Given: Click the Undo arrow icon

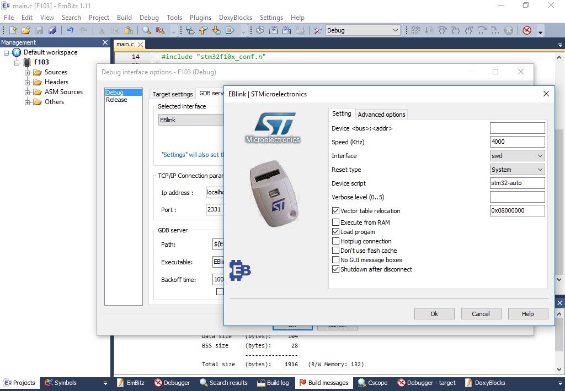Looking at the screenshot, I should (x=70, y=30).
